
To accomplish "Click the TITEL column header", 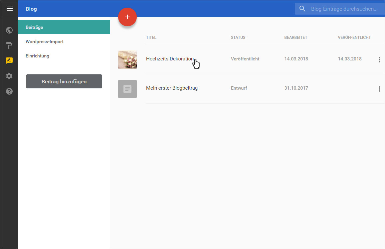I will point(151,38).
